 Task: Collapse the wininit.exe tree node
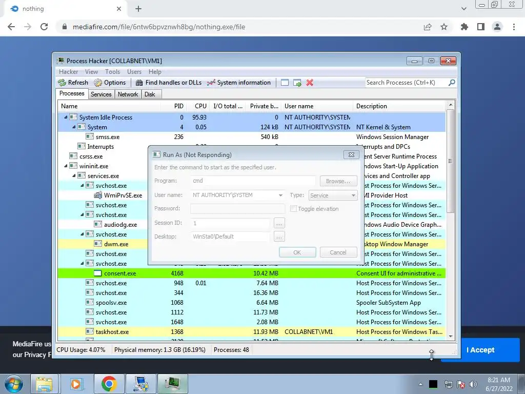pos(66,166)
